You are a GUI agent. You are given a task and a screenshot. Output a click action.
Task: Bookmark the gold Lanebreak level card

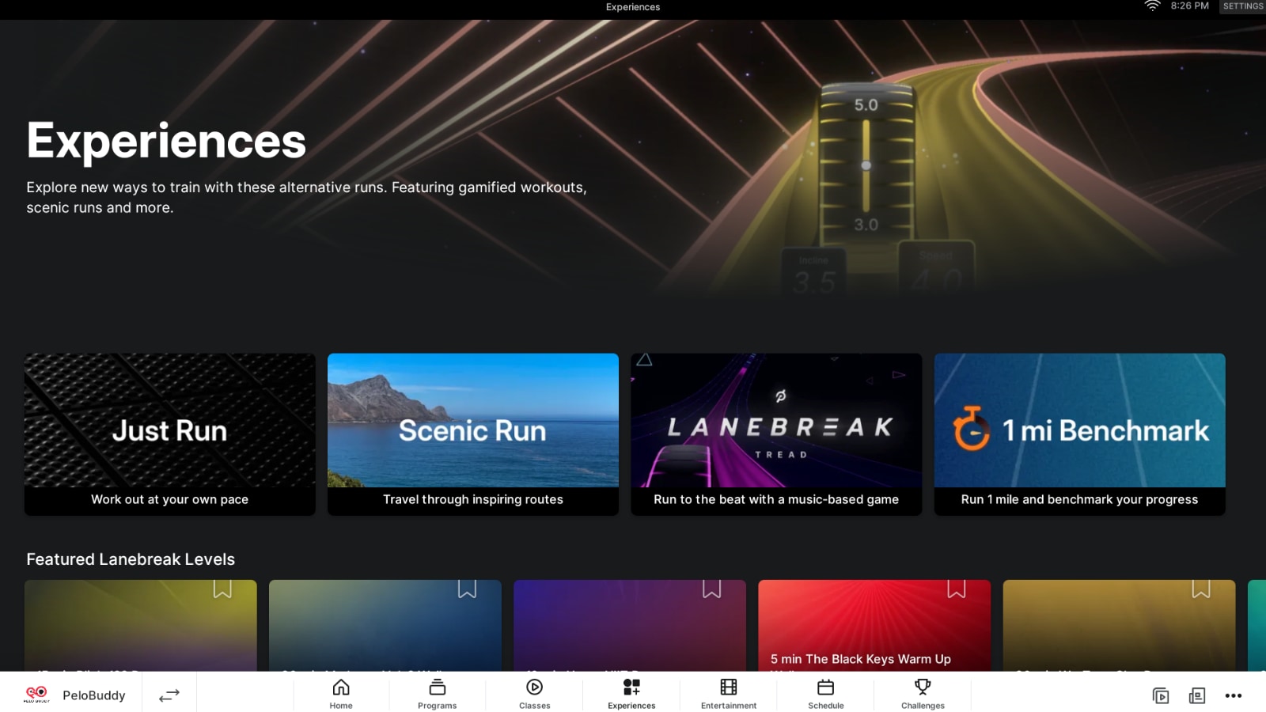1201,589
